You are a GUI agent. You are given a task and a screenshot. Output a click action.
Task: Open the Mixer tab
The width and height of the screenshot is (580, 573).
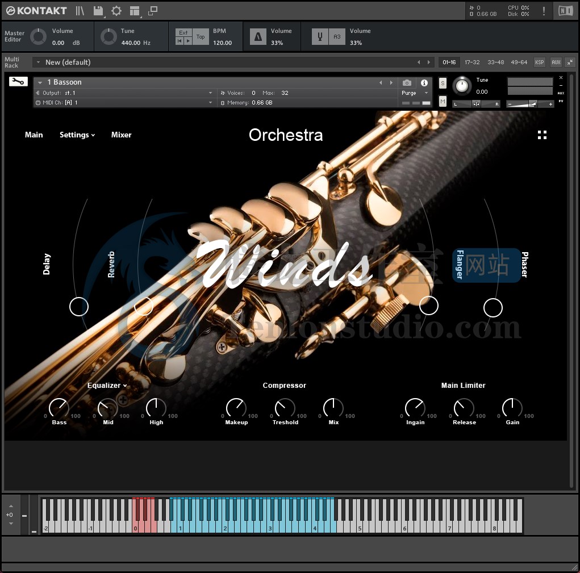(x=122, y=135)
